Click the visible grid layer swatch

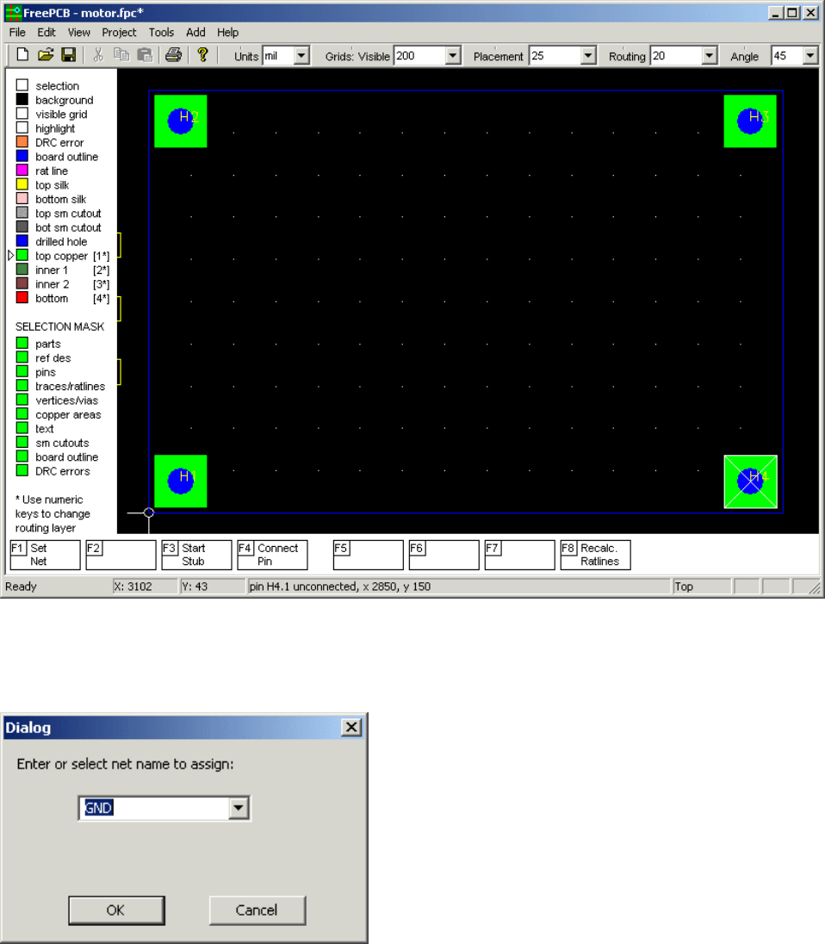click(22, 114)
